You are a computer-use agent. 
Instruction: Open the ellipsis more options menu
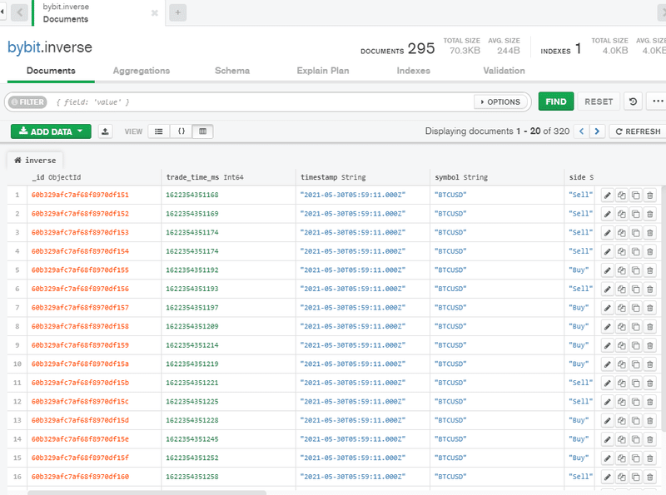coord(657,101)
